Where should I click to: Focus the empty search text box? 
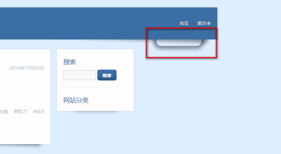pos(80,75)
